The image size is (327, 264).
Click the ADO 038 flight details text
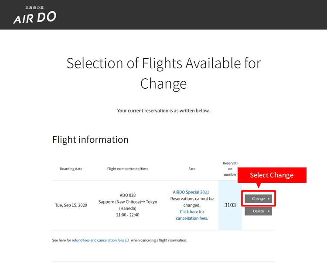point(128,205)
